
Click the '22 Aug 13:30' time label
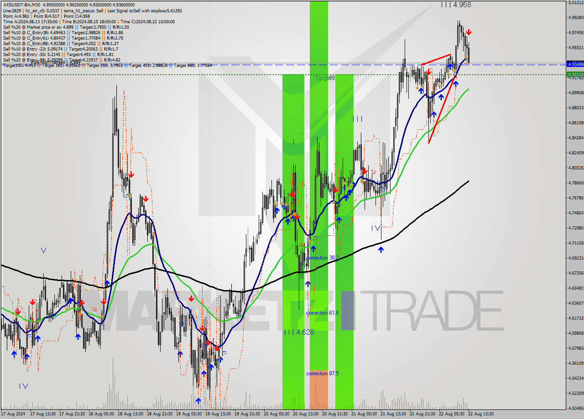(x=481, y=414)
